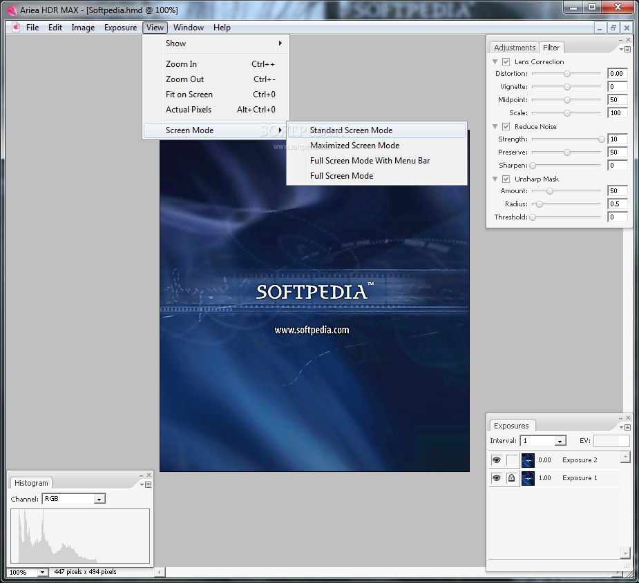The image size is (639, 583).
Task: Select the Exposures tab
Action: 511,426
